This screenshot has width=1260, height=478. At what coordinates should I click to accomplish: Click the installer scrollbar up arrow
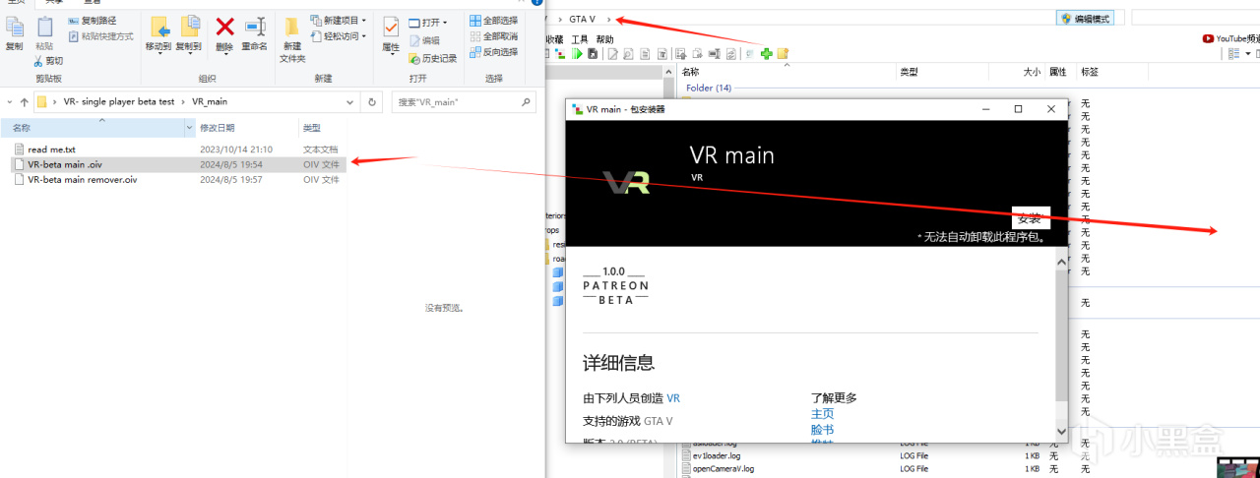(x=1061, y=261)
